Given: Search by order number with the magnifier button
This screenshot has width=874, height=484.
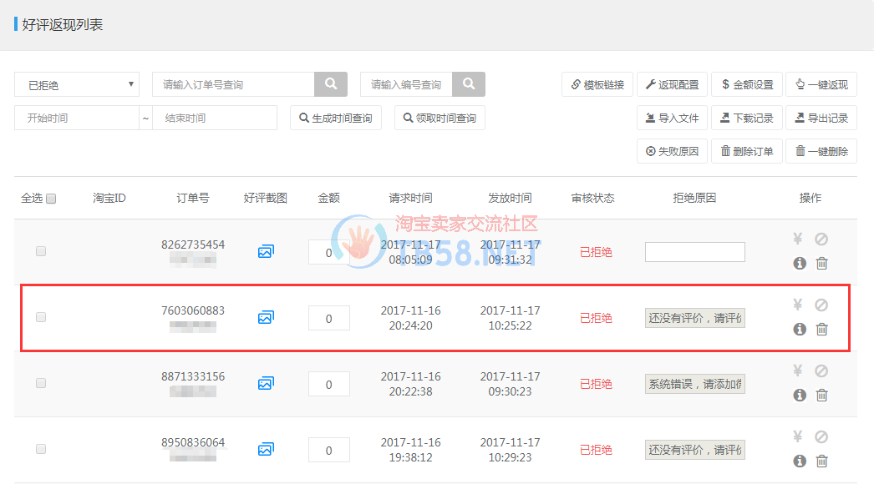Looking at the screenshot, I should coord(331,84).
